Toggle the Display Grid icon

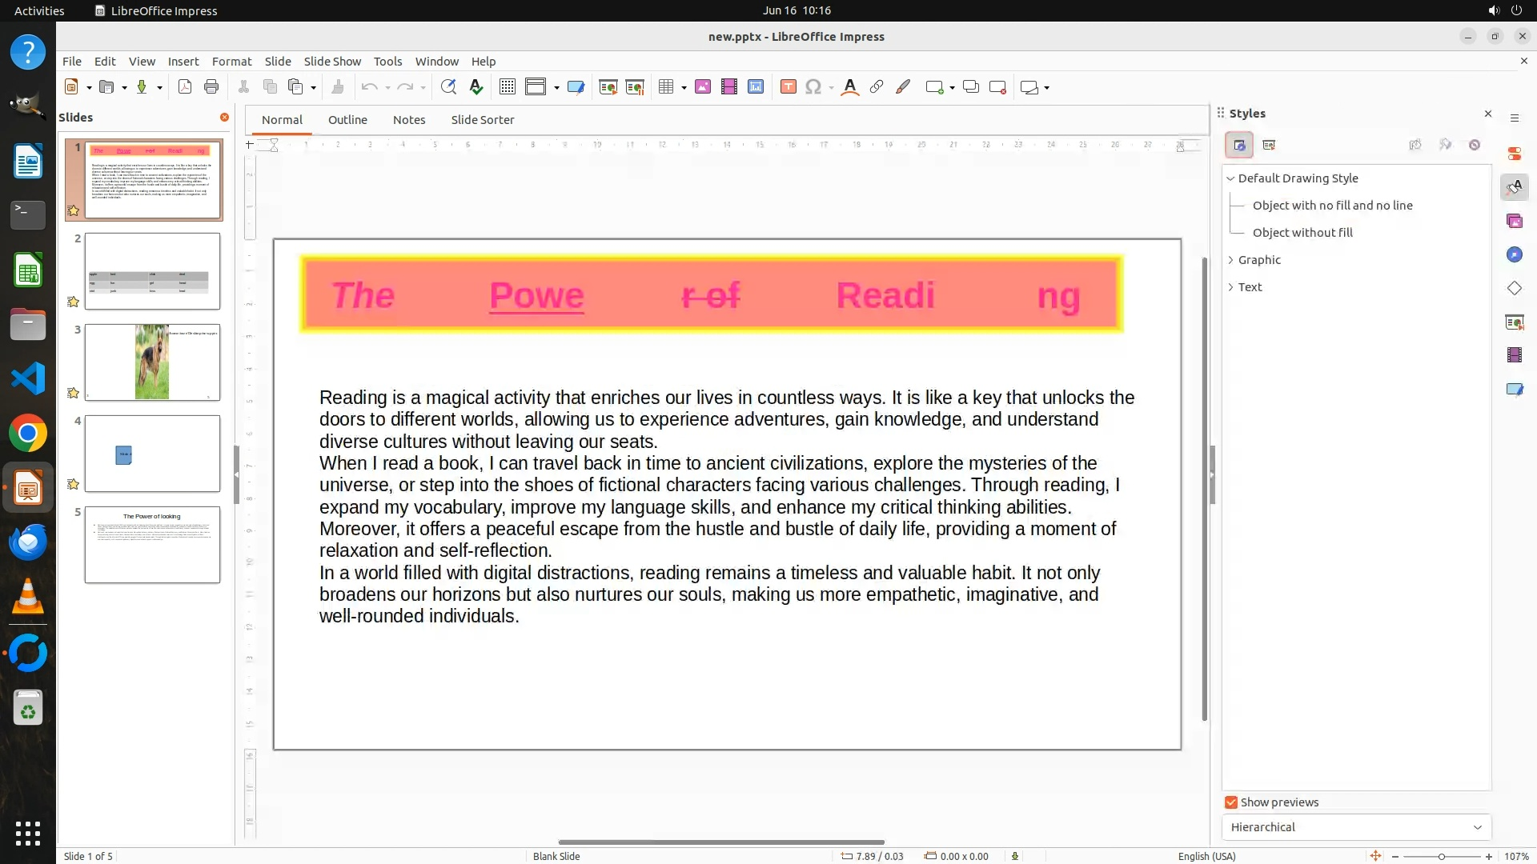click(507, 87)
